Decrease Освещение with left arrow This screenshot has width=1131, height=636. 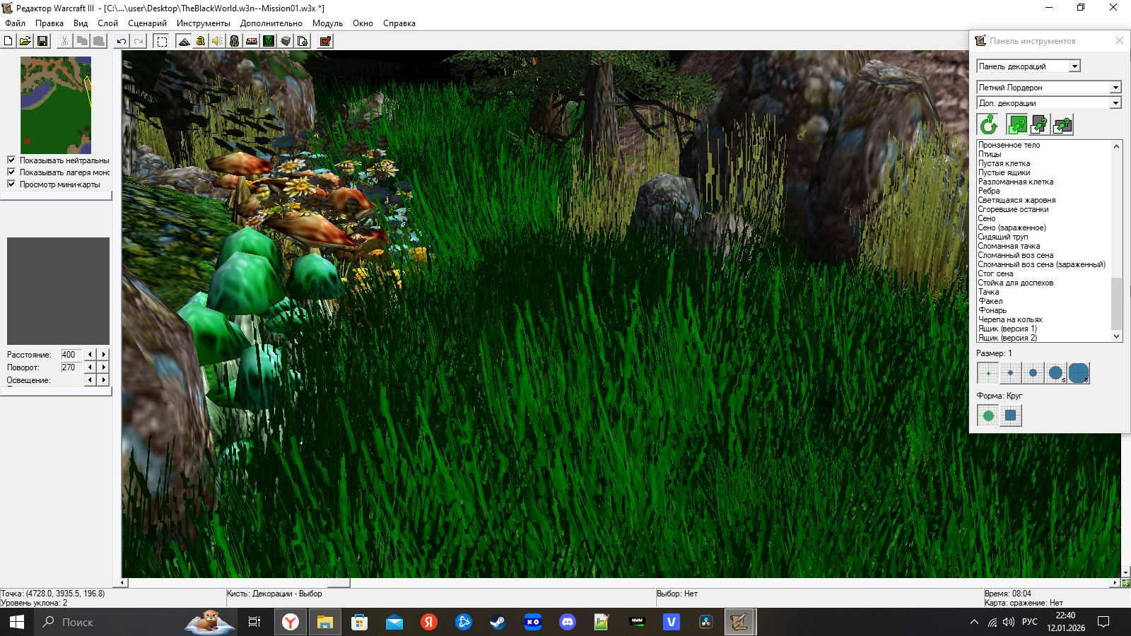click(90, 380)
